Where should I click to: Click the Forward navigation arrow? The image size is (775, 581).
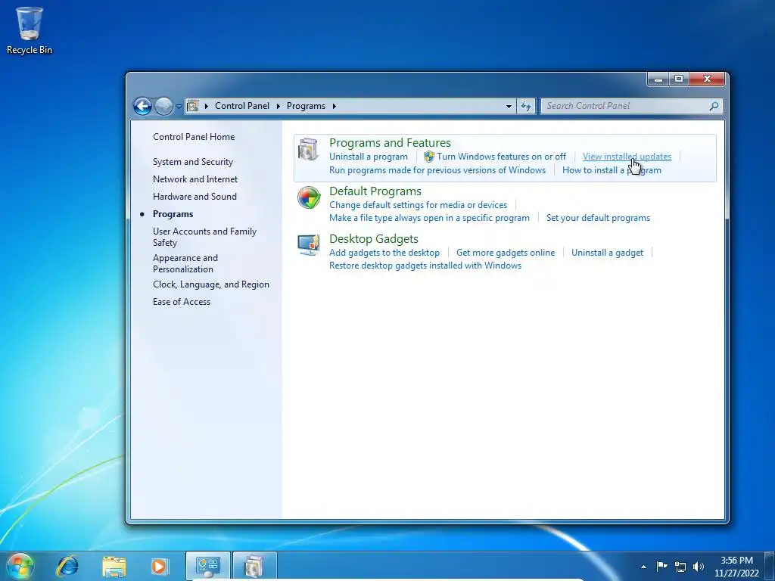163,106
